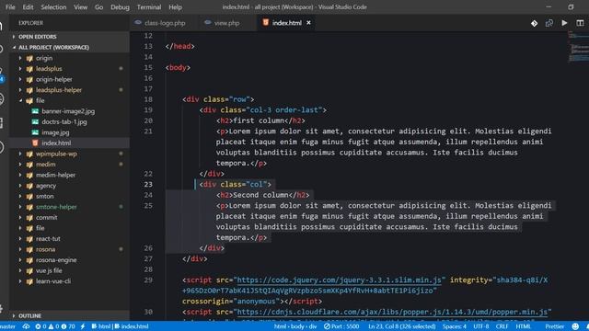Open the Edit menu

click(x=28, y=7)
